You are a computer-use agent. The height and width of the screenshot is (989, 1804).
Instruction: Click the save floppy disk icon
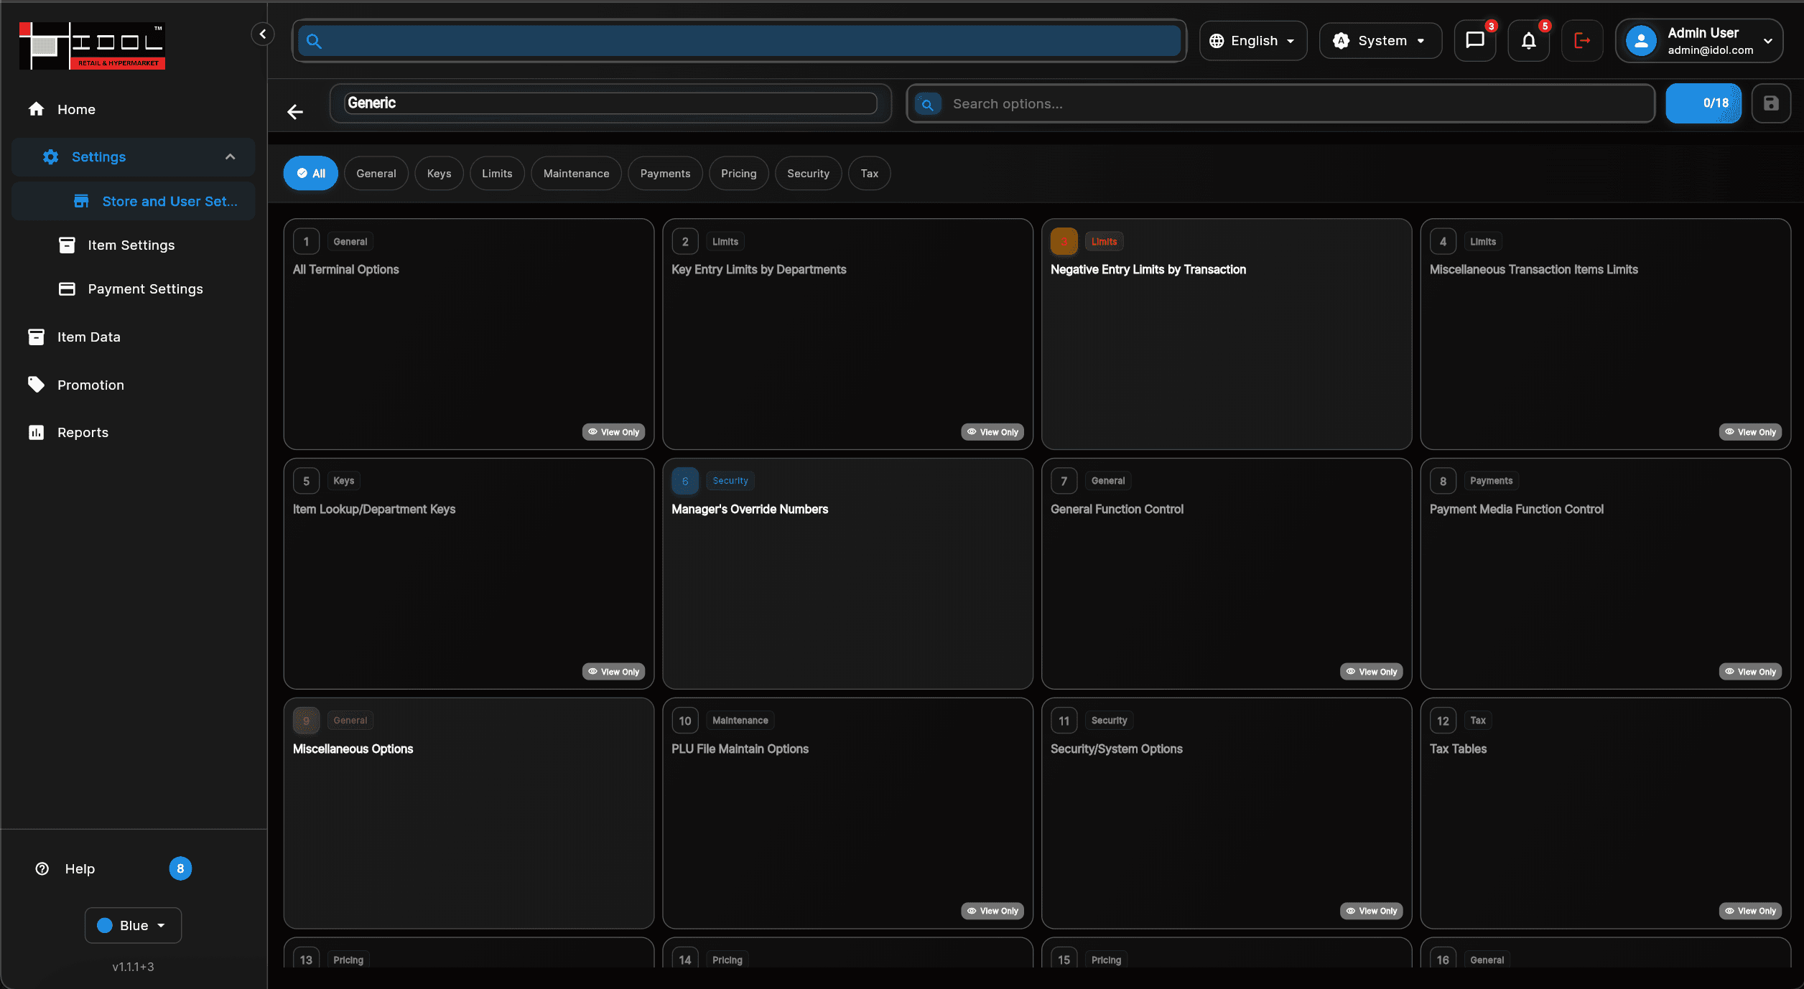1771,103
